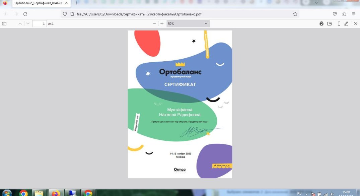Open the 50% zoom level dropdown
Screen dimensions: 360x196
(188, 24)
